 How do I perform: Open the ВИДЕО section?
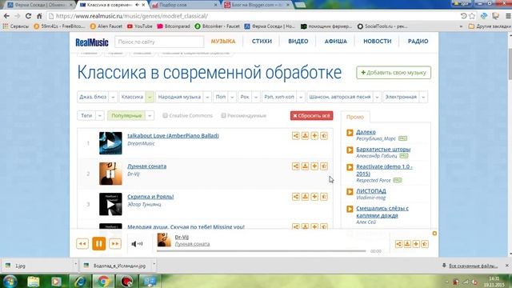click(x=298, y=42)
